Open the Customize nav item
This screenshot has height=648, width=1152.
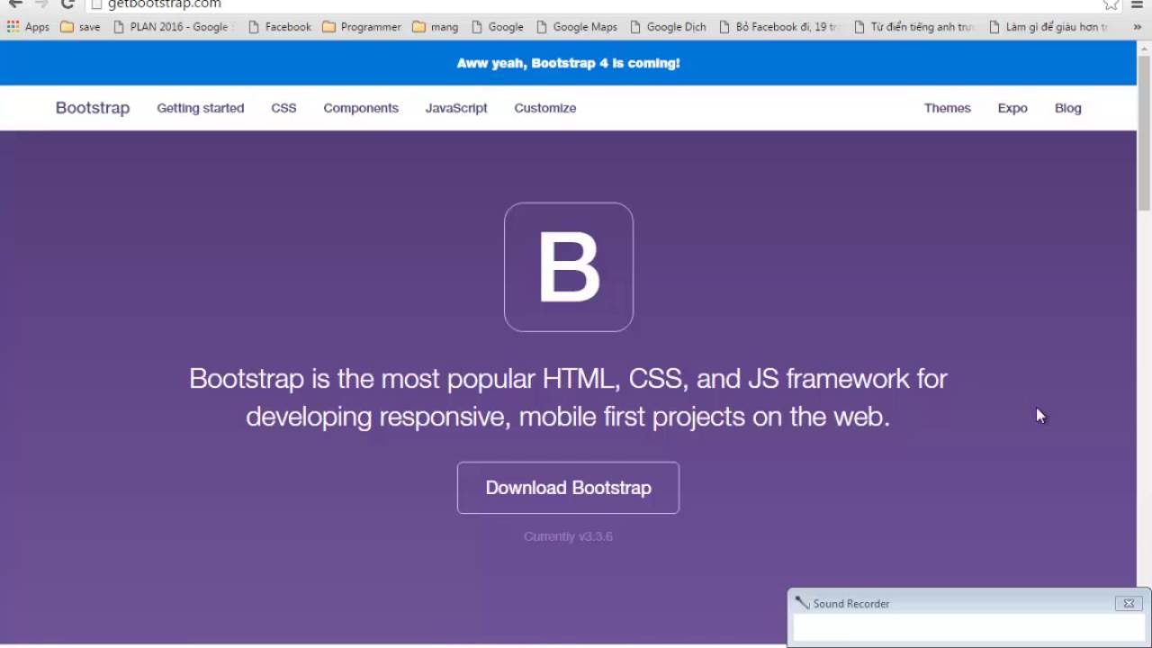tap(545, 108)
